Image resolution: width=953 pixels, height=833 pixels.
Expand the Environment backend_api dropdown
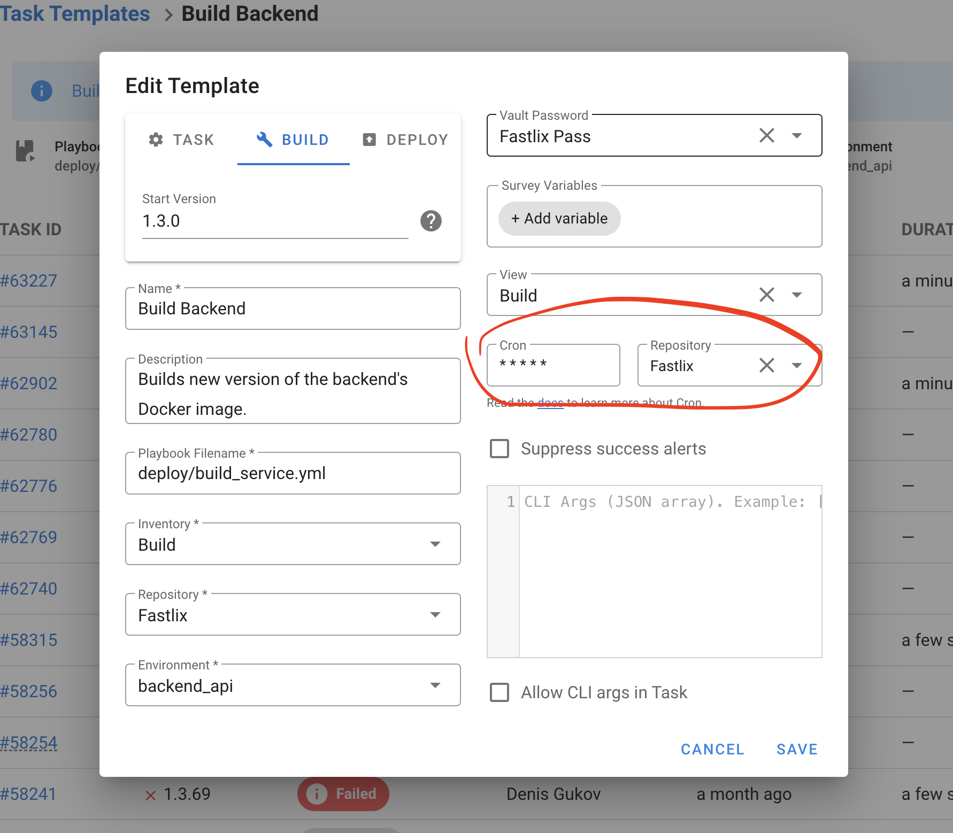point(435,685)
